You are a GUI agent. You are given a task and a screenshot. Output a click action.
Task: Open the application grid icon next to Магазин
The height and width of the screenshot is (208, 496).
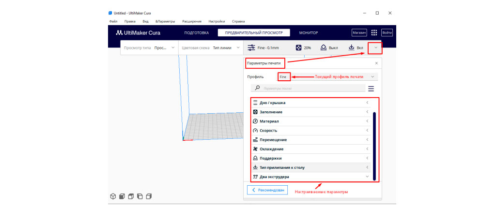pos(374,33)
